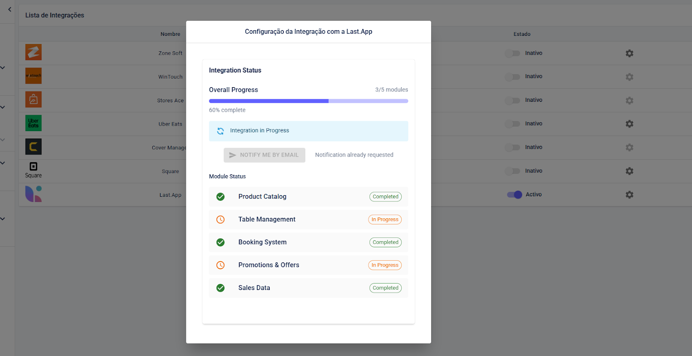Image resolution: width=692 pixels, height=356 pixels.
Task: Click the Estado column header
Action: [522, 34]
